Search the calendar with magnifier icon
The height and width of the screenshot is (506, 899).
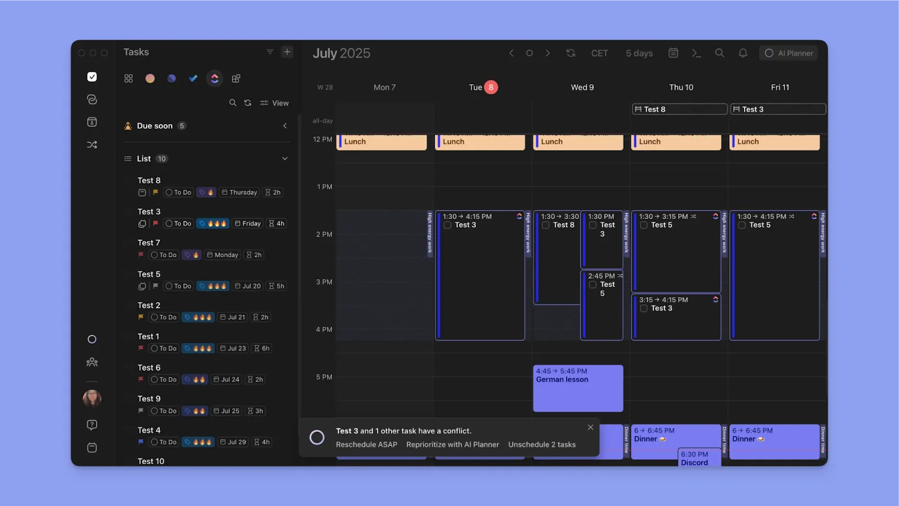719,53
